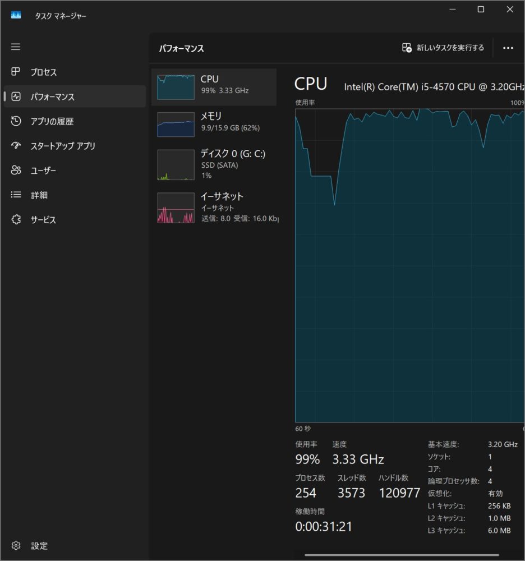This screenshot has width=525, height=561.
Task: Go to アプリの履歴
Action: (x=75, y=121)
